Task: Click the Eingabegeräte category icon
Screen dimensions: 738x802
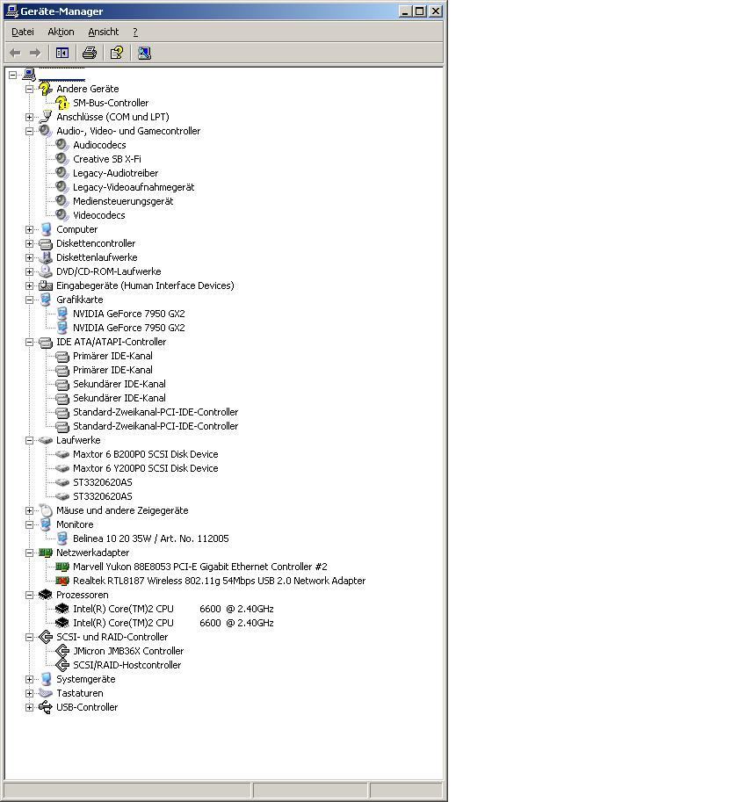Action: (46, 285)
